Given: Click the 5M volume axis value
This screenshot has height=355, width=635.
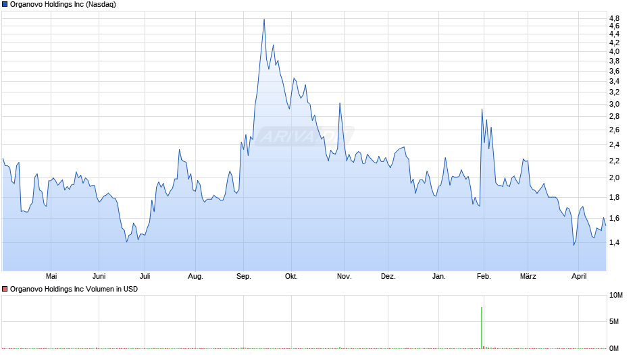Looking at the screenshot, I should pyautogui.click(x=614, y=321).
